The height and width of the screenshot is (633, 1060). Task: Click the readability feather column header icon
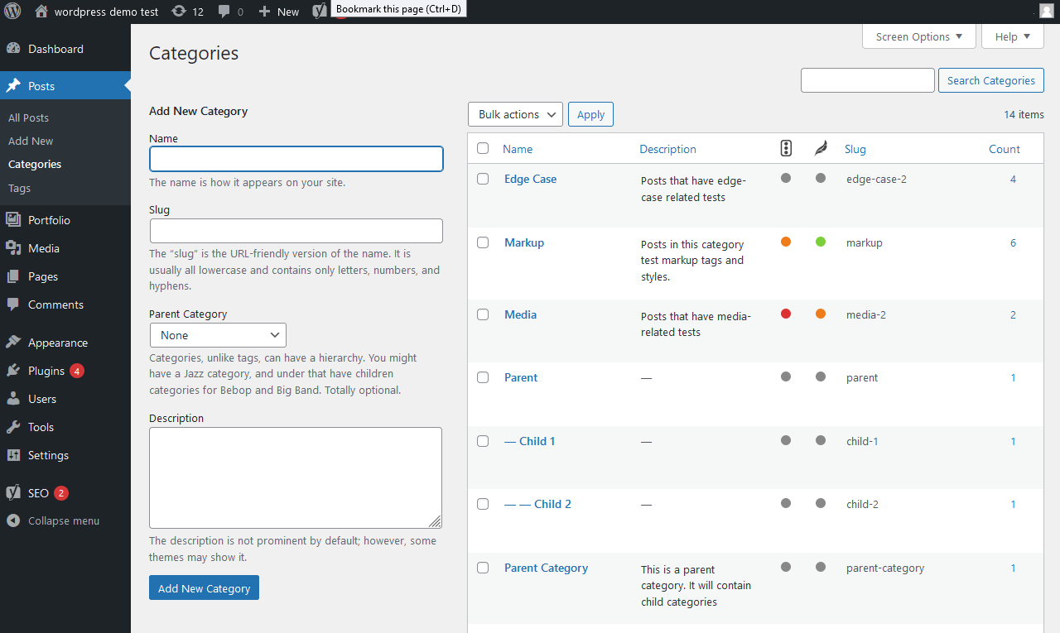pyautogui.click(x=821, y=149)
